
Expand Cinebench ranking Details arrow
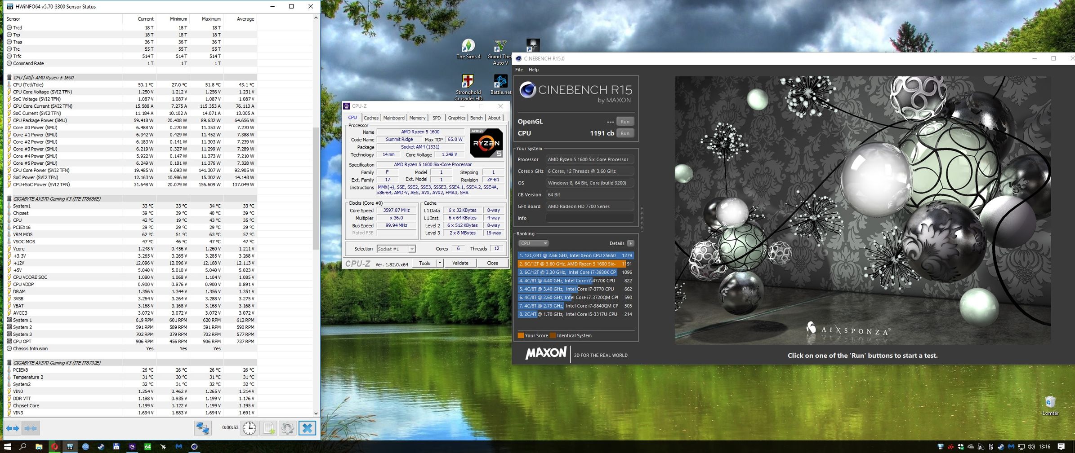[x=630, y=243]
